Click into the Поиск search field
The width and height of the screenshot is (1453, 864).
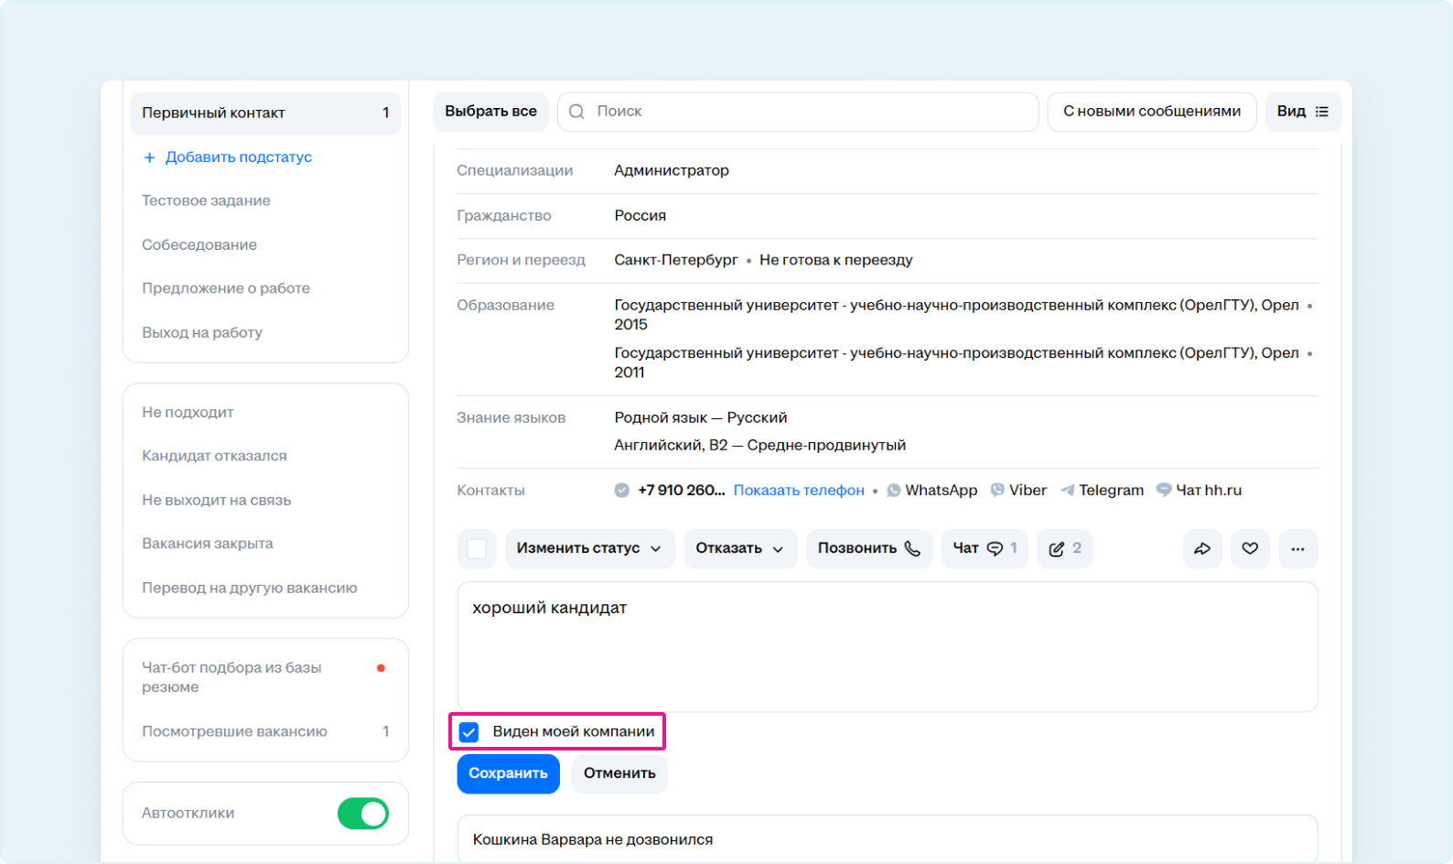pyautogui.click(x=810, y=112)
